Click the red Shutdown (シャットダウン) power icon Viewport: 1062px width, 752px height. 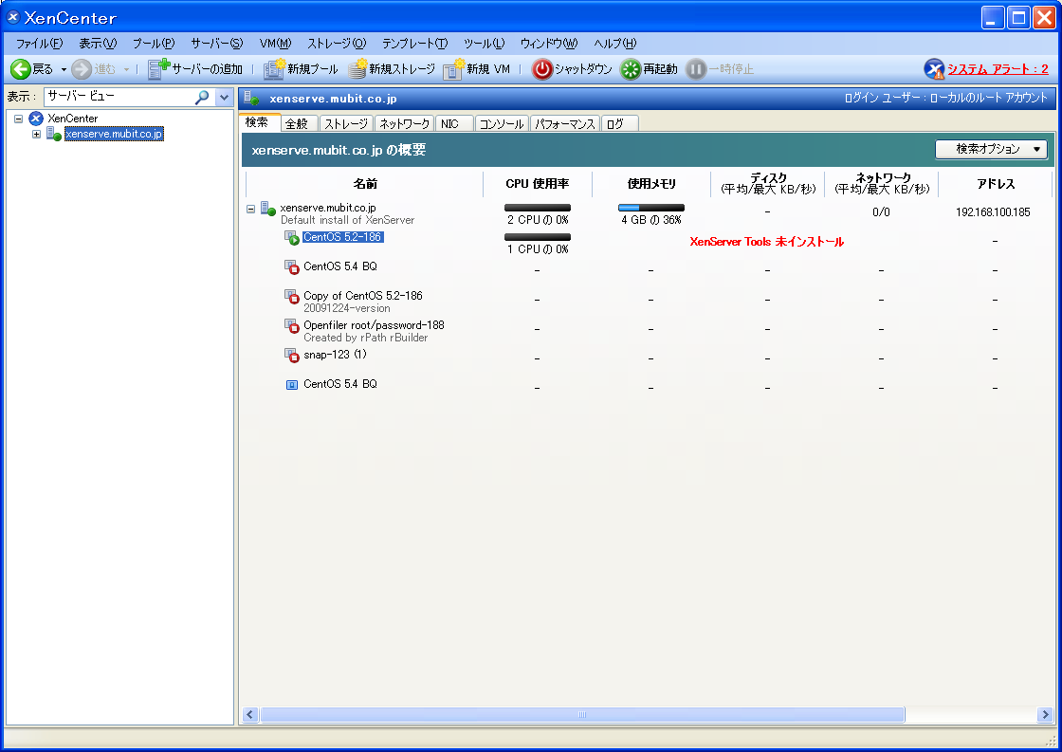click(541, 69)
